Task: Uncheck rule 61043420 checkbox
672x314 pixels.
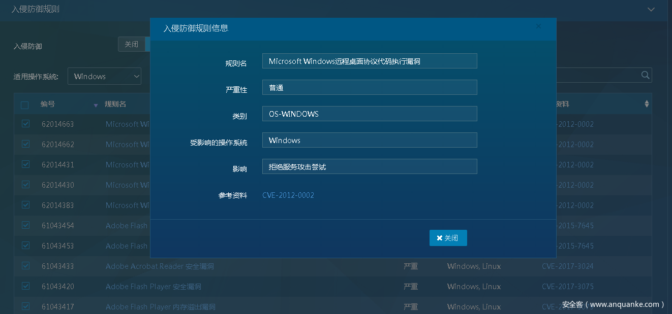Action: coord(25,286)
